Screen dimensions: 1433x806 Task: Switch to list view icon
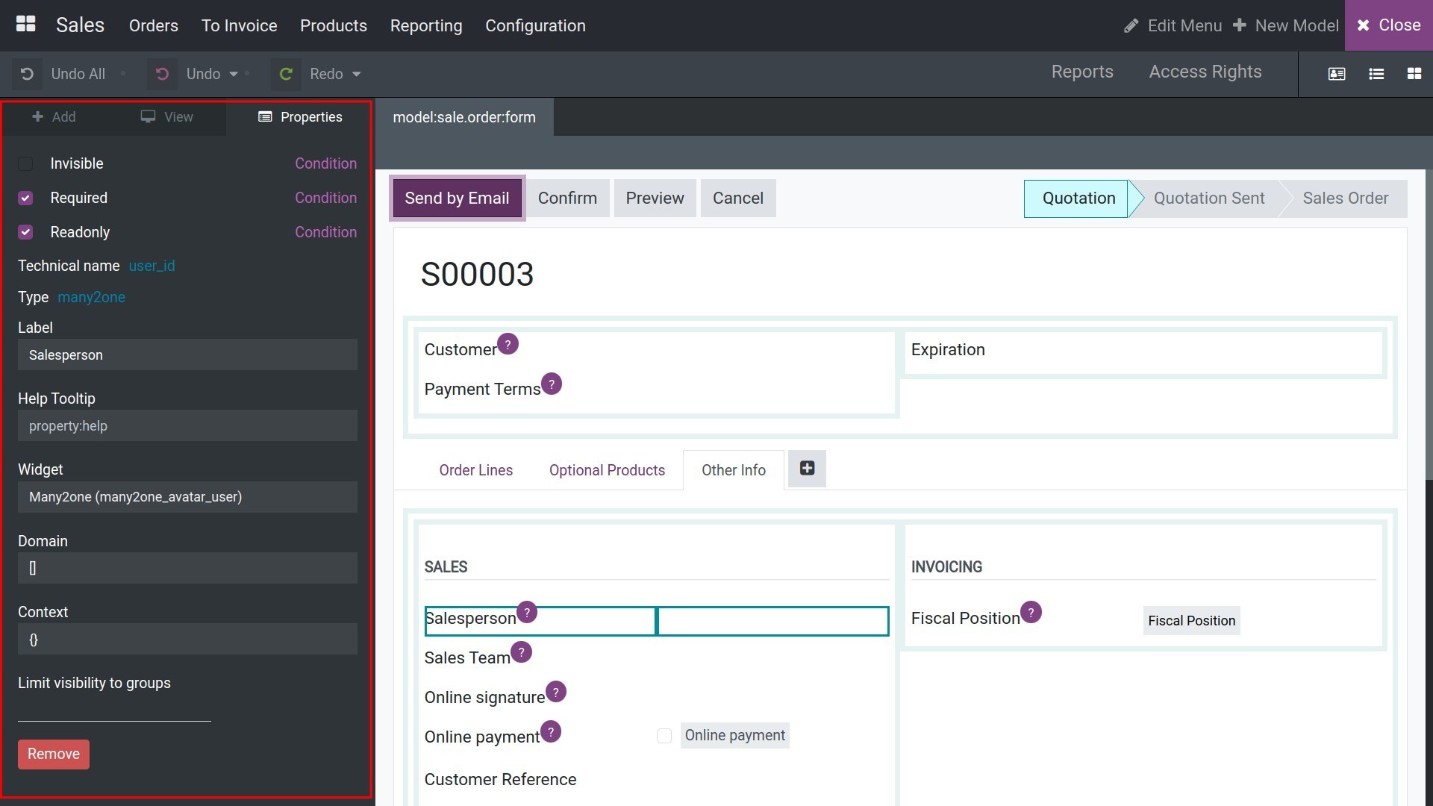pos(1376,74)
